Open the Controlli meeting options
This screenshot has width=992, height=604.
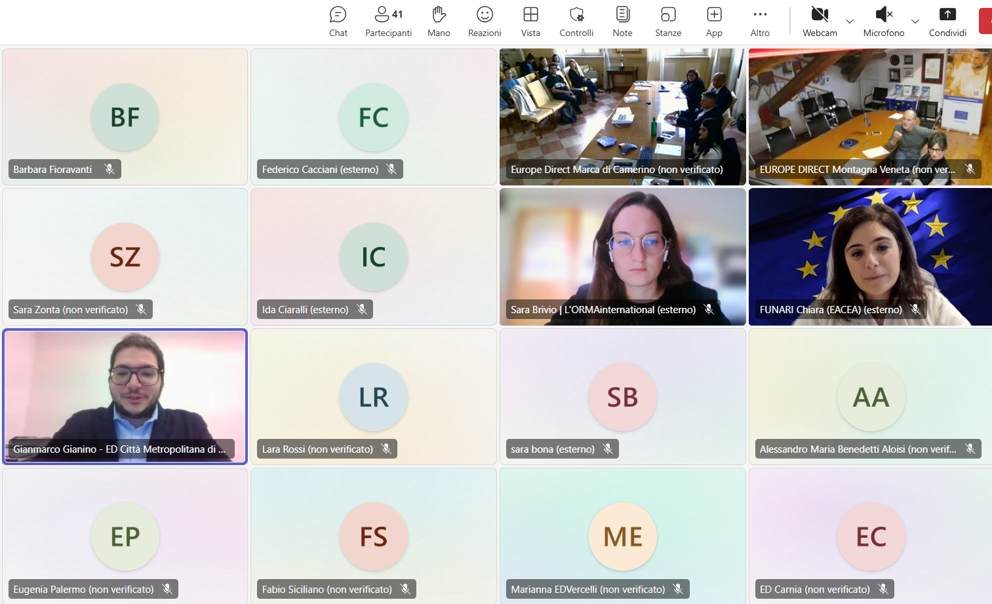tap(576, 22)
